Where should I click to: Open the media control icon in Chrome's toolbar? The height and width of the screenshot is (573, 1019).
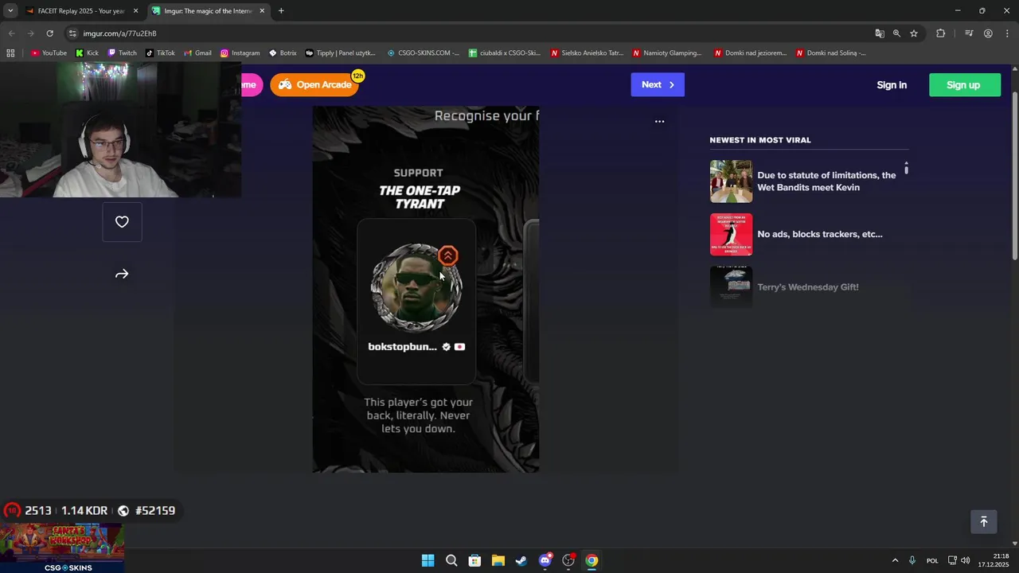click(x=969, y=33)
